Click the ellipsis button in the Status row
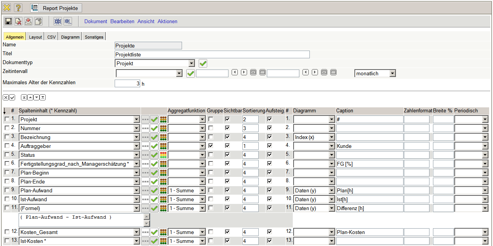Viewport: 493px width, 246px height. [x=145, y=155]
